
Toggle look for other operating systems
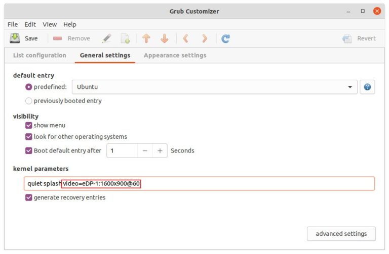click(28, 136)
